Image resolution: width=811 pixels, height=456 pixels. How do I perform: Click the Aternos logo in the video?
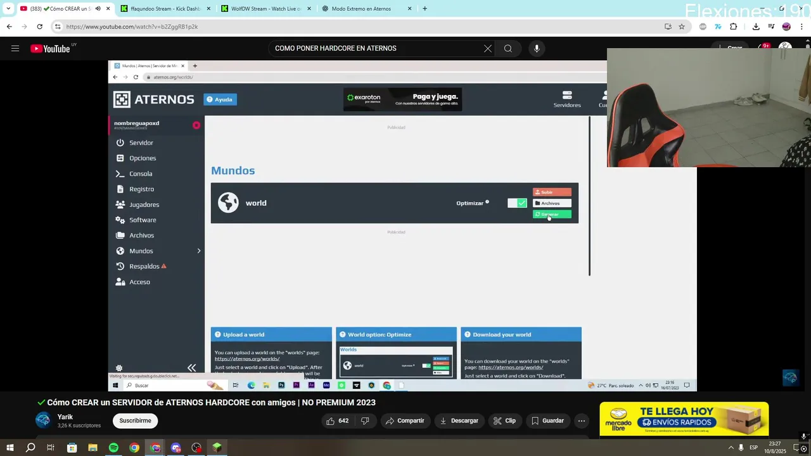pyautogui.click(x=154, y=99)
